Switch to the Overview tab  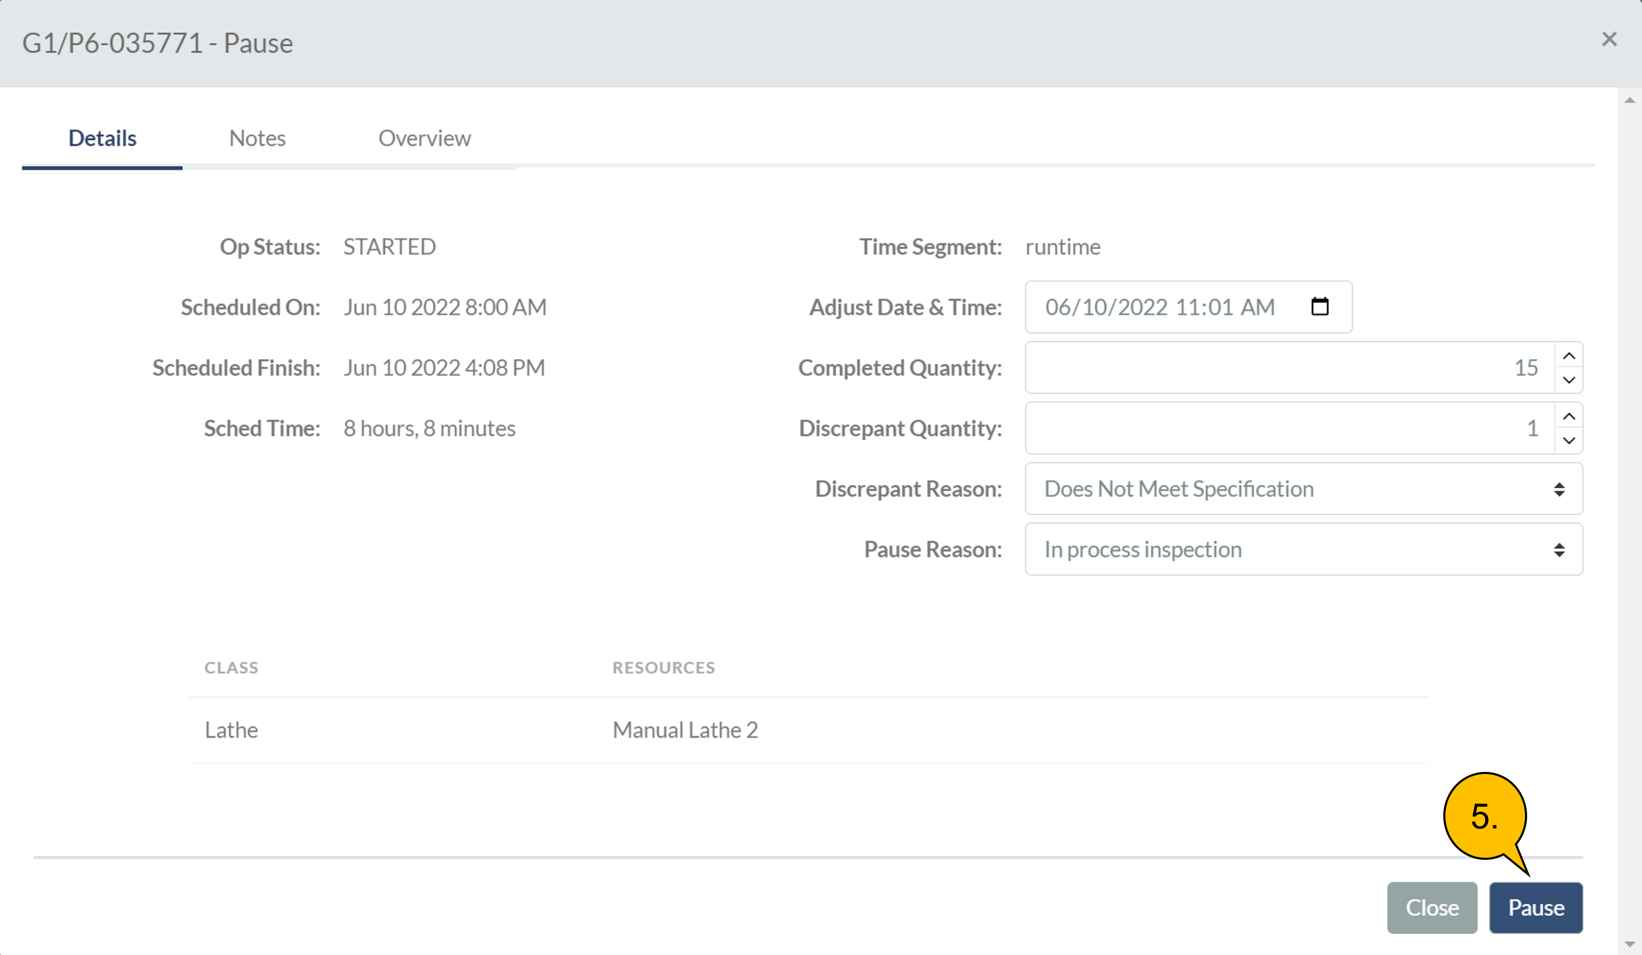[x=424, y=138]
